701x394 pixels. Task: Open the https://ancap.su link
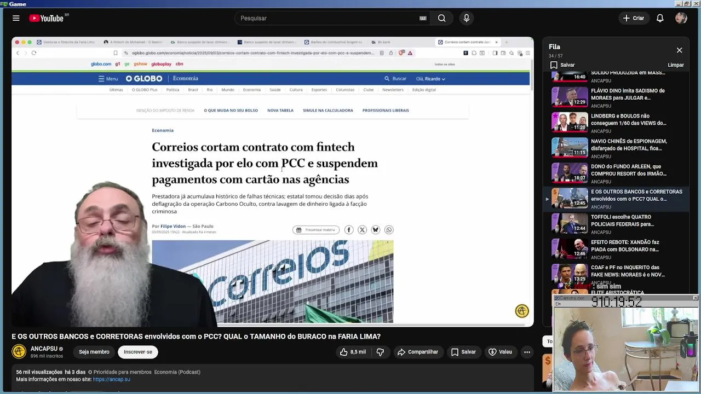pos(111,379)
